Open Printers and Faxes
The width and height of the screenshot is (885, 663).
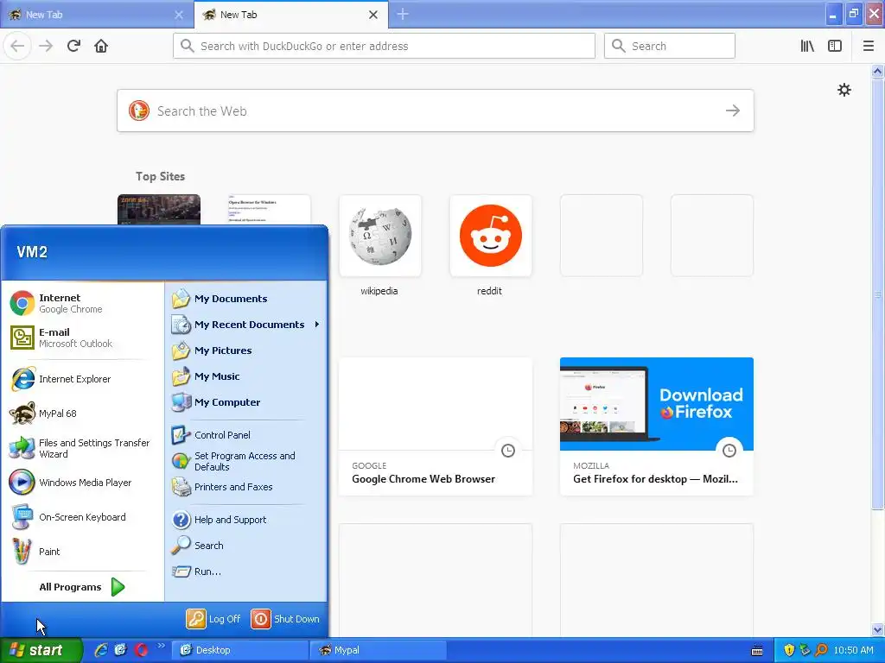pos(246,487)
